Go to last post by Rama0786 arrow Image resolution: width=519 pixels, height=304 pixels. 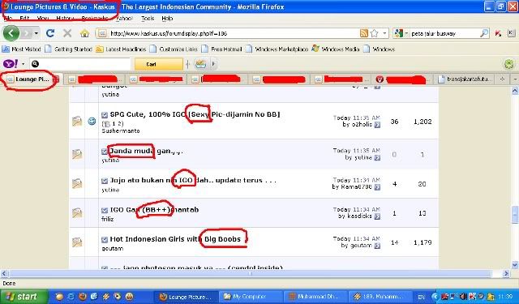tap(377, 187)
